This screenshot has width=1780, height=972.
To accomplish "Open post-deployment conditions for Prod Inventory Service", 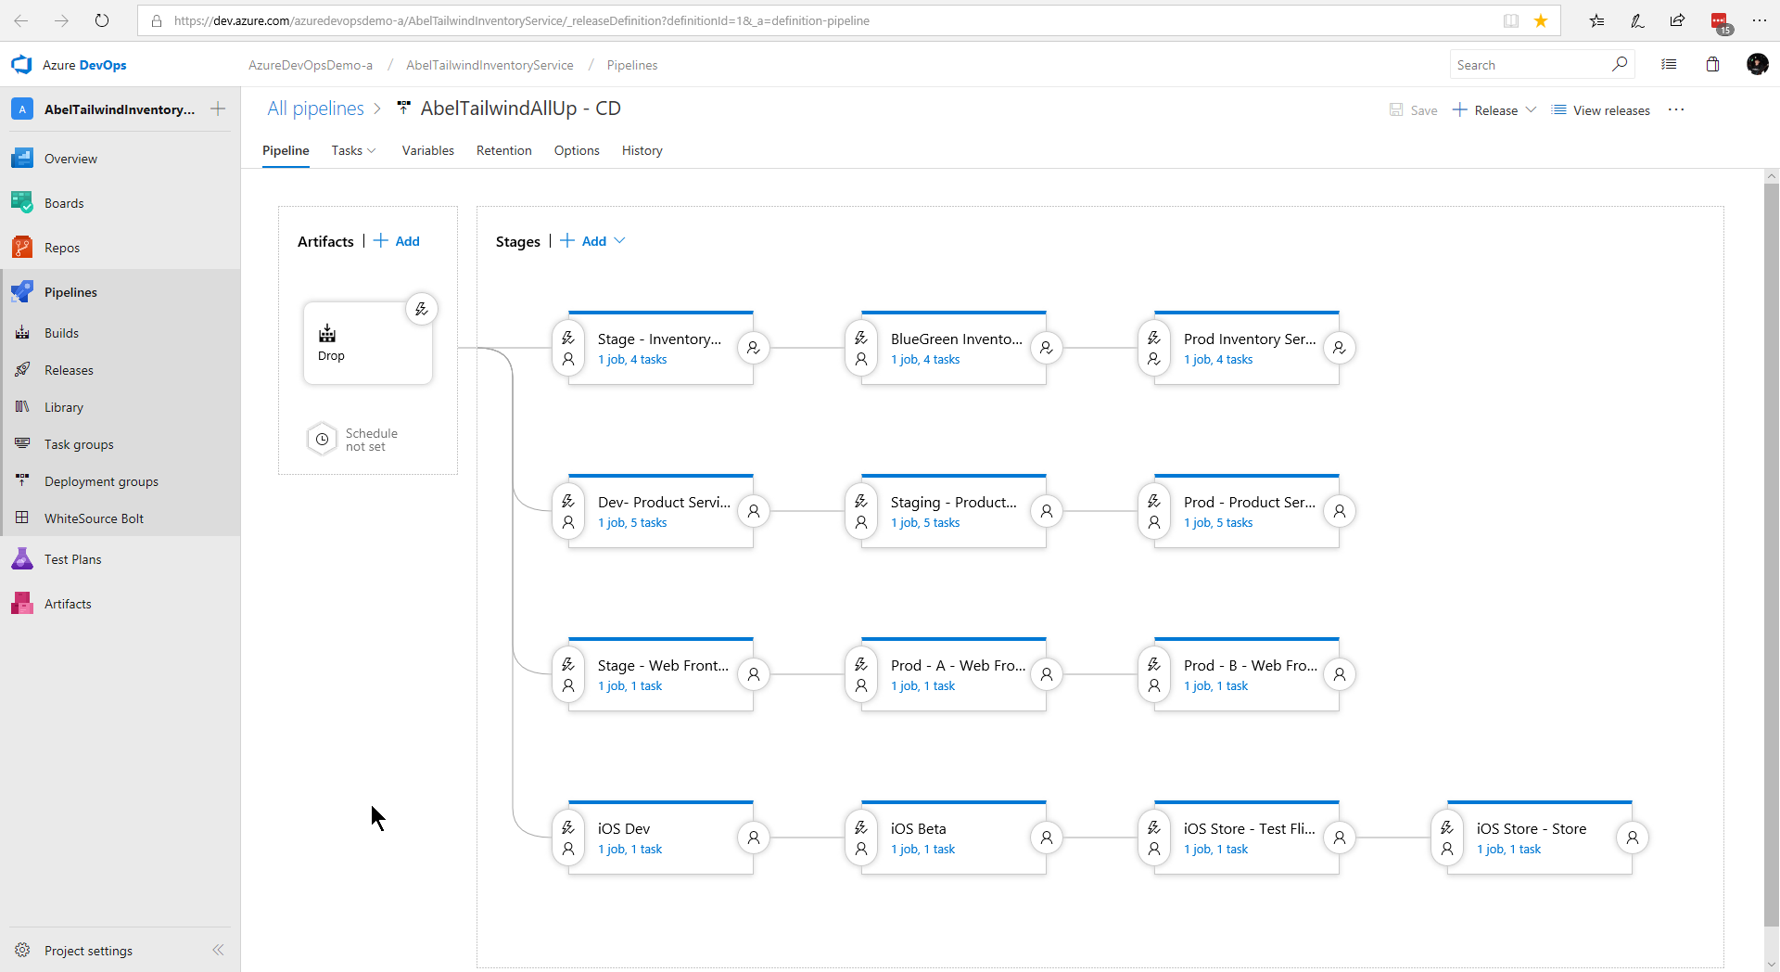I will (1340, 348).
